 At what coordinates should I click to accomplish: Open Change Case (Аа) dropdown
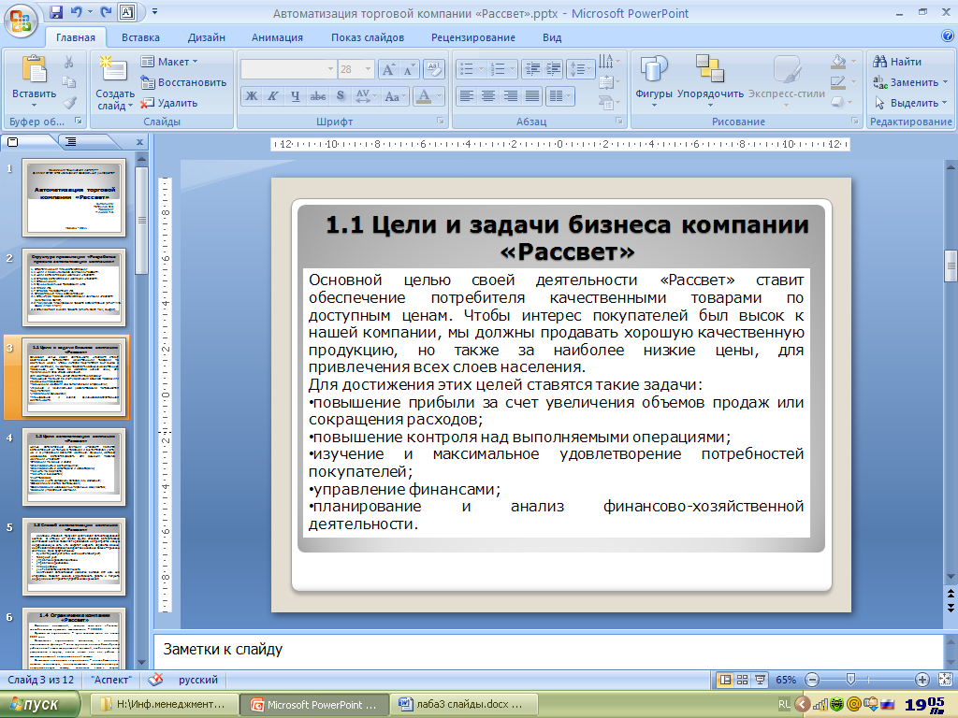point(396,96)
